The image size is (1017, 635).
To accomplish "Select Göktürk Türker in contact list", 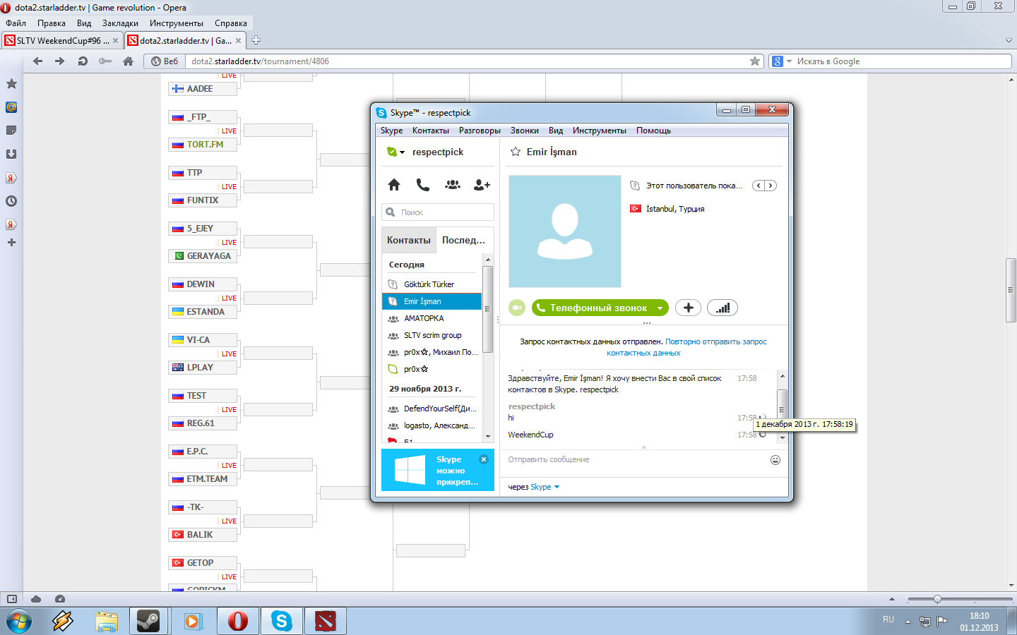I will click(432, 284).
